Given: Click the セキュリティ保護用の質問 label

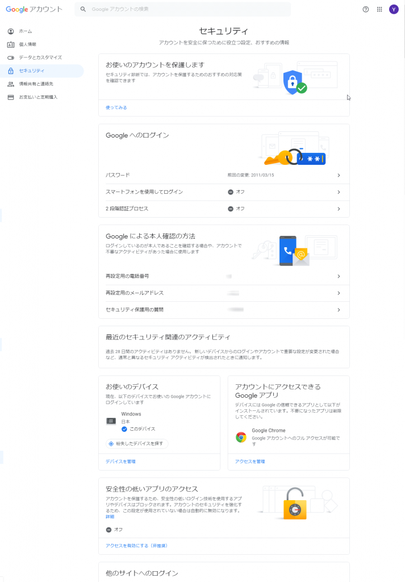Looking at the screenshot, I should (135, 310).
